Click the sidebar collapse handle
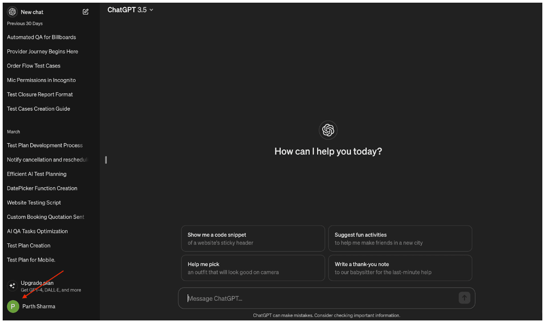This screenshot has height=324, width=545. 106,160
